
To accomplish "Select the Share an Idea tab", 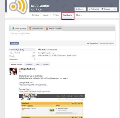I will 36,29.
